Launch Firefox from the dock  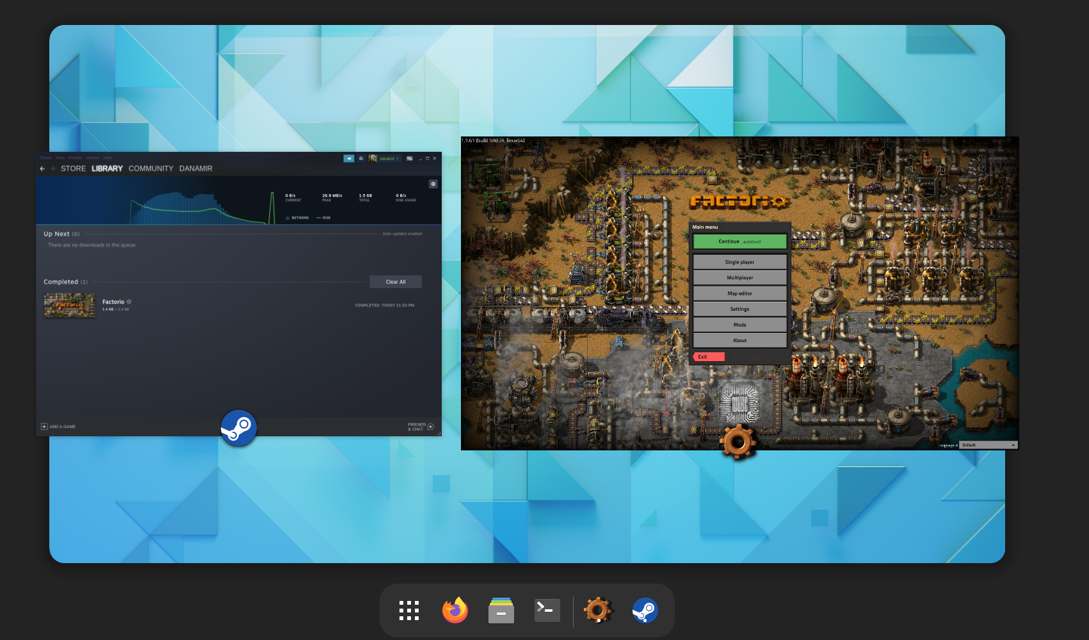[455, 611]
